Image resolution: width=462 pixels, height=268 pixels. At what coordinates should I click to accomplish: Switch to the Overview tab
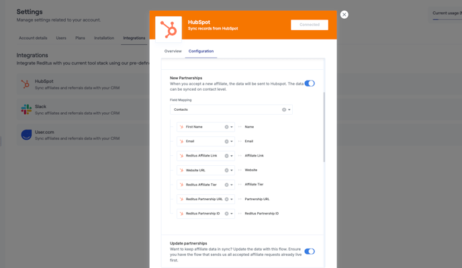[x=173, y=51]
